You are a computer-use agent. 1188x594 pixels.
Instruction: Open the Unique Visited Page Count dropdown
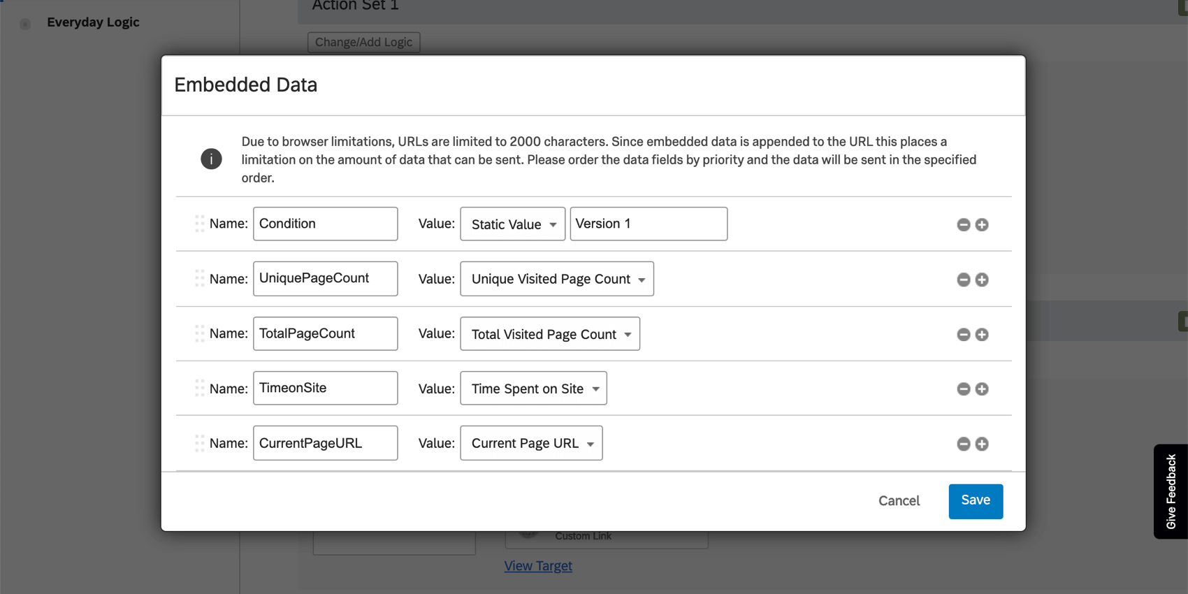(x=556, y=280)
